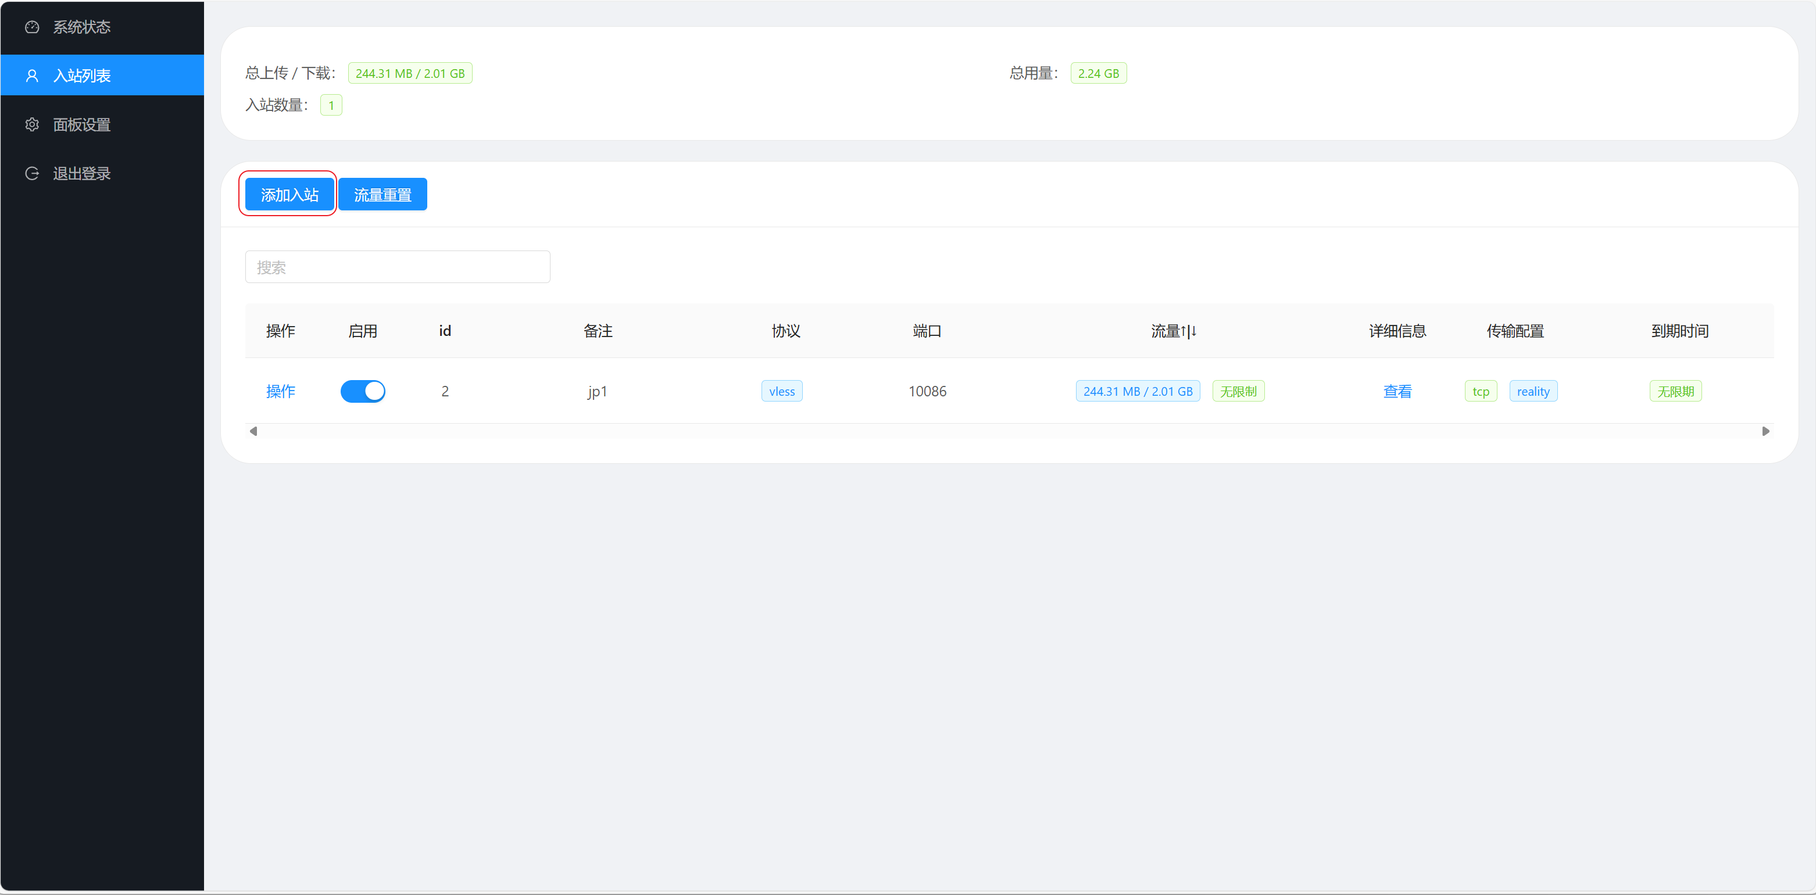Image resolution: width=1816 pixels, height=895 pixels.
Task: Click the gear icon beside 面板设置
Action: [x=32, y=125]
